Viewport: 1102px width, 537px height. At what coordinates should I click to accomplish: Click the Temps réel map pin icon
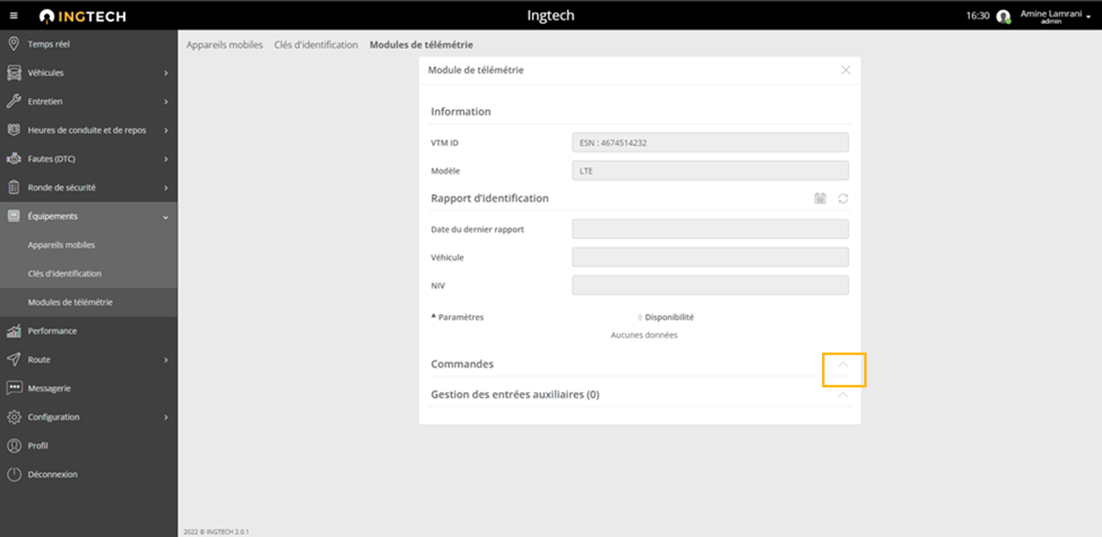14,44
